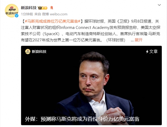Click the 文章 label on the card
This screenshot has width=167, height=127.
click(153, 52)
